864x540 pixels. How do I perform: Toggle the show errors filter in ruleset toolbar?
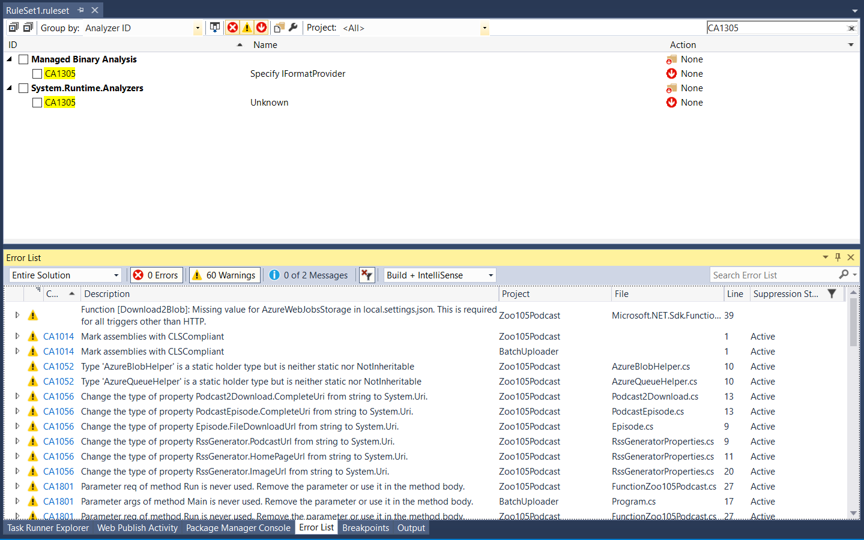coord(232,28)
